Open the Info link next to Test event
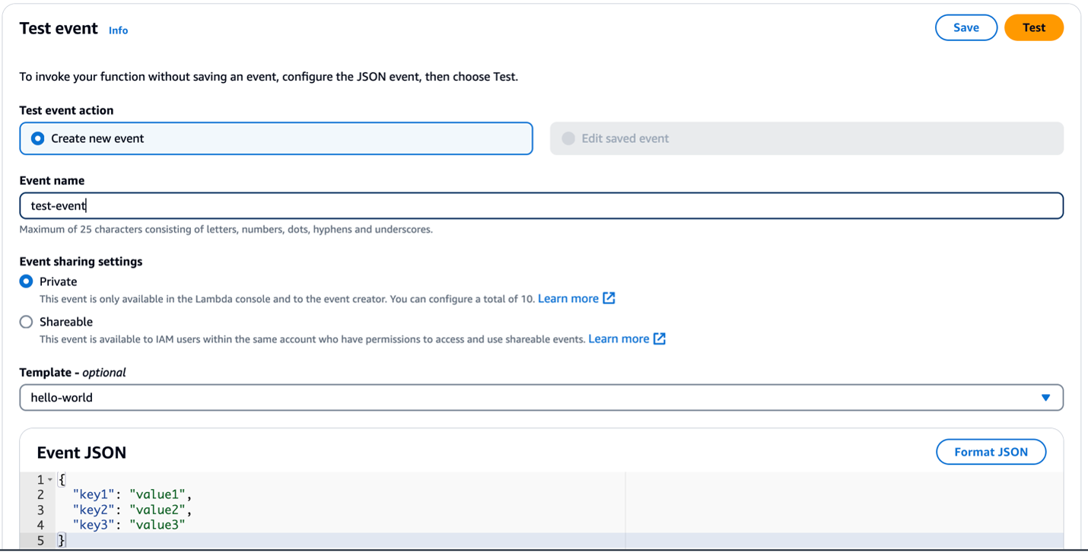The width and height of the screenshot is (1088, 553). tap(118, 30)
